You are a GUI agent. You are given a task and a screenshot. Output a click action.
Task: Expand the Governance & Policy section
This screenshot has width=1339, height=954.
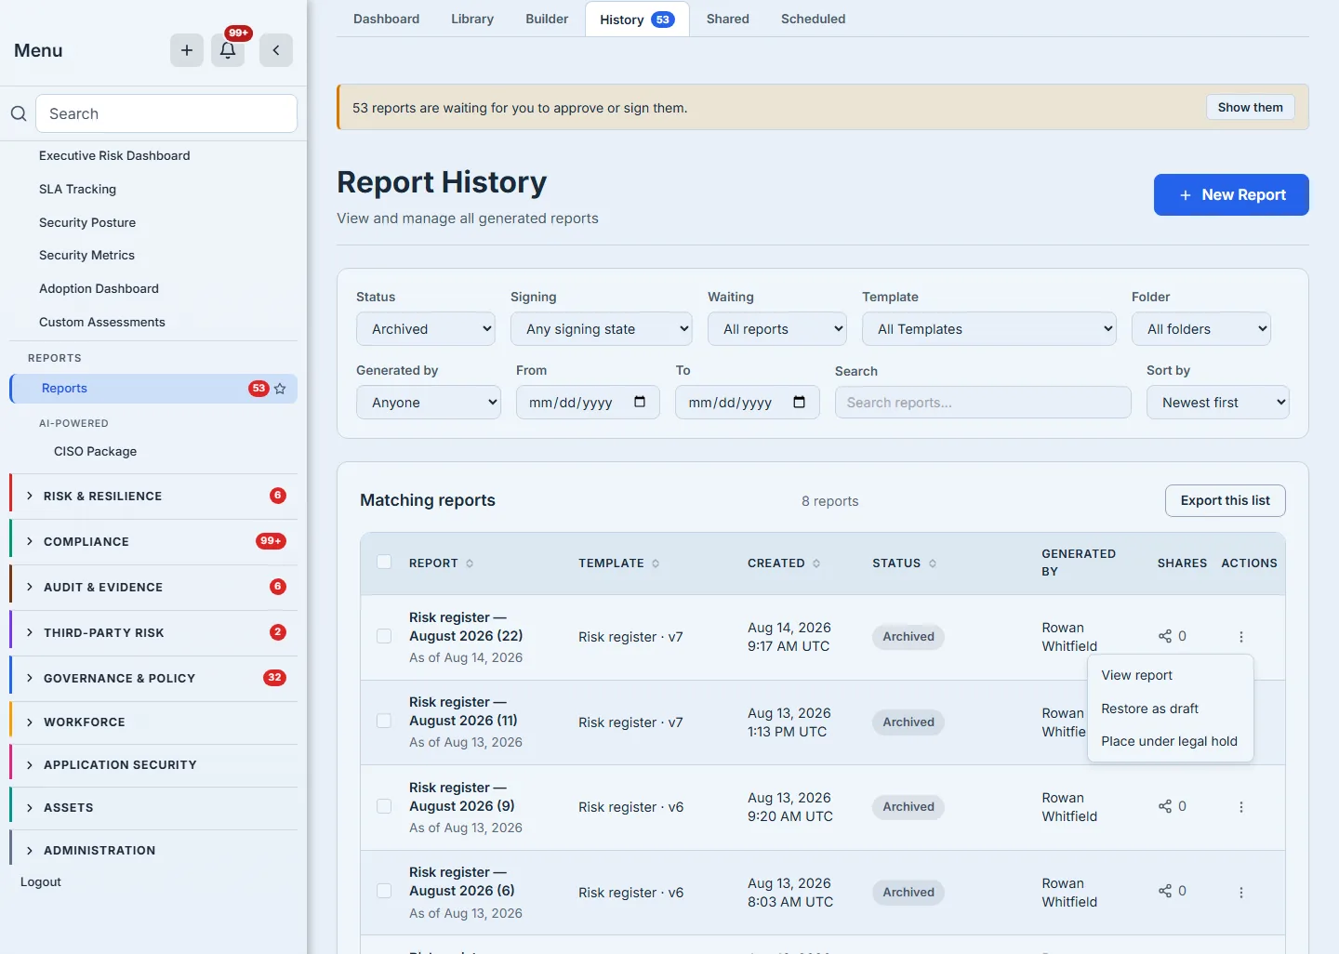[x=153, y=679]
